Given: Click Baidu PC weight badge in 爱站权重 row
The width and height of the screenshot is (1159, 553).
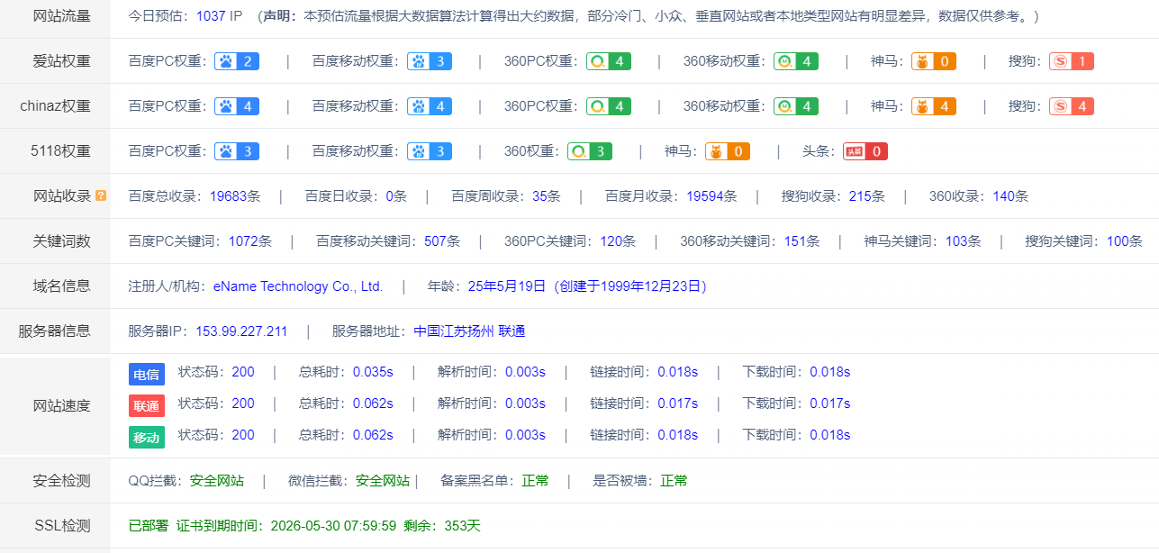Looking at the screenshot, I should coord(237,61).
